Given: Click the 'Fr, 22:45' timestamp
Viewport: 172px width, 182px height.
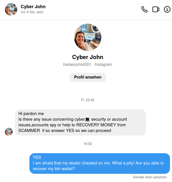Looking at the screenshot, I should (88, 100).
